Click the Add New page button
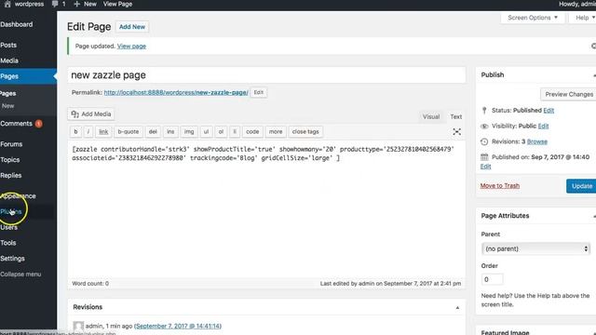The width and height of the screenshot is (596, 335). coord(132,27)
